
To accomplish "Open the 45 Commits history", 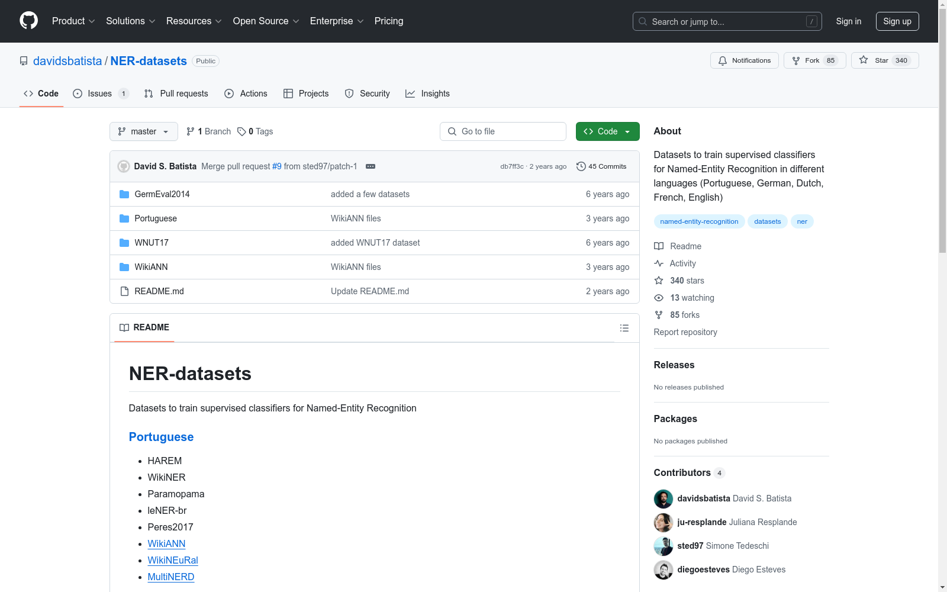I will tap(601, 166).
